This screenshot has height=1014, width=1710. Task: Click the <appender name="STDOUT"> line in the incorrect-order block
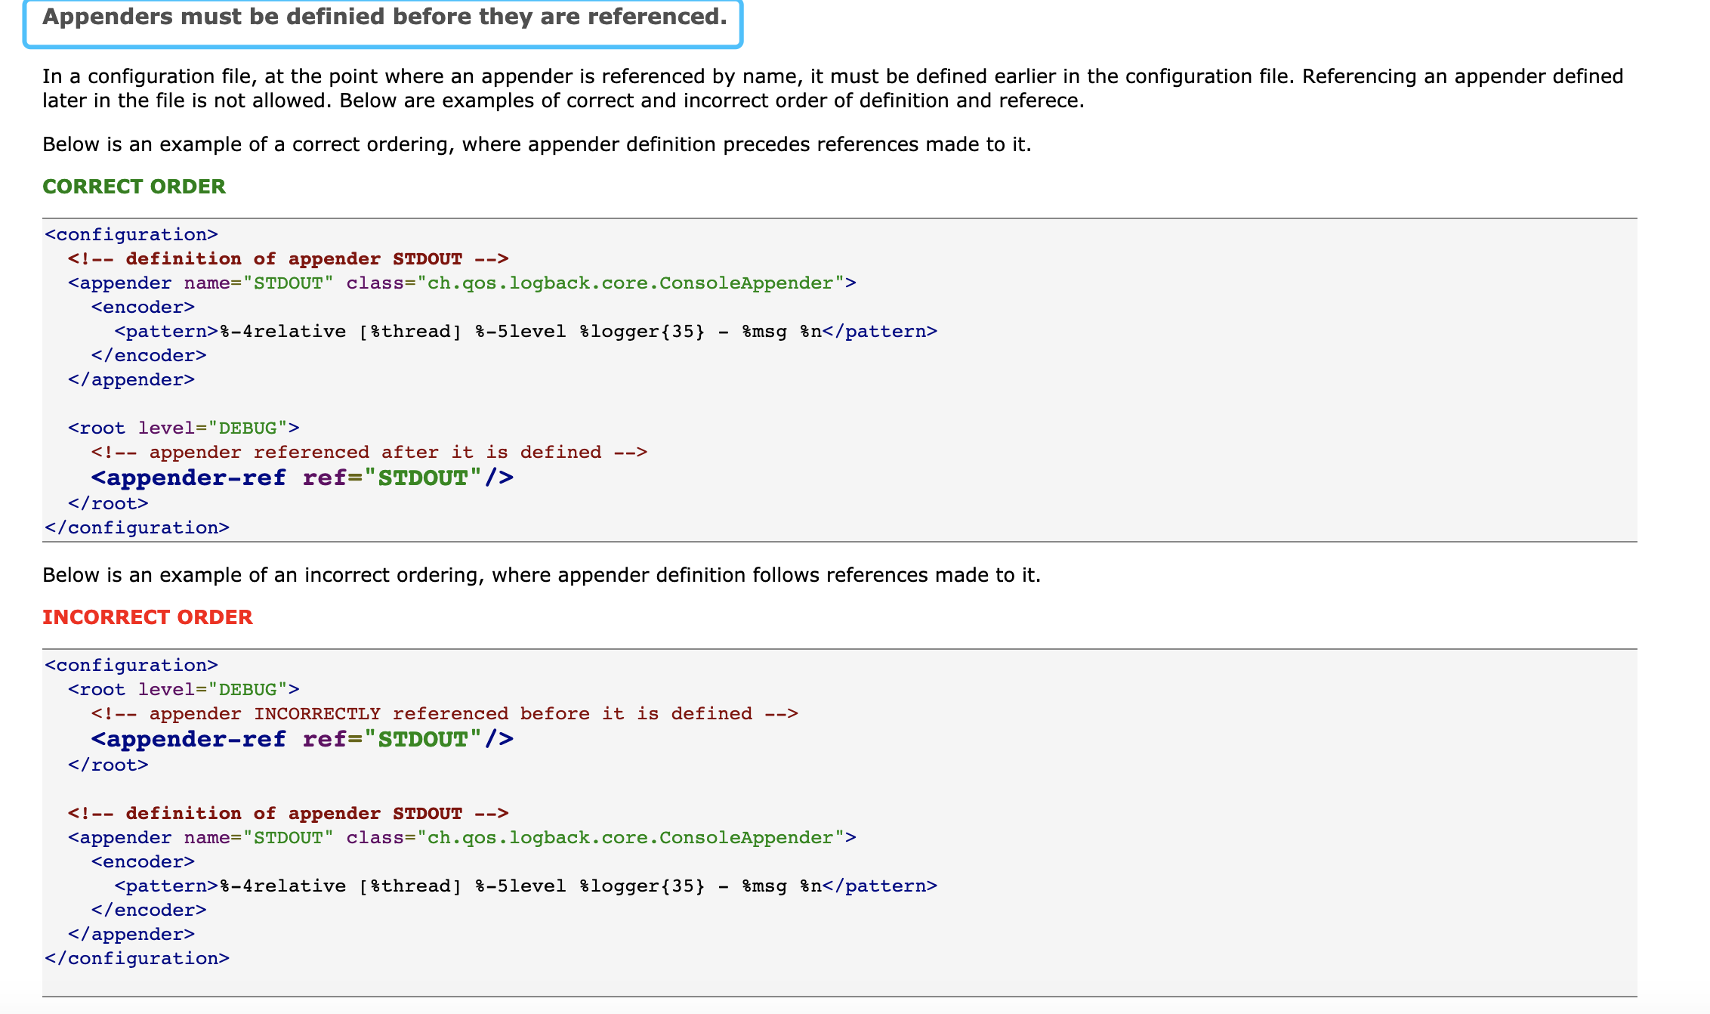tap(462, 838)
